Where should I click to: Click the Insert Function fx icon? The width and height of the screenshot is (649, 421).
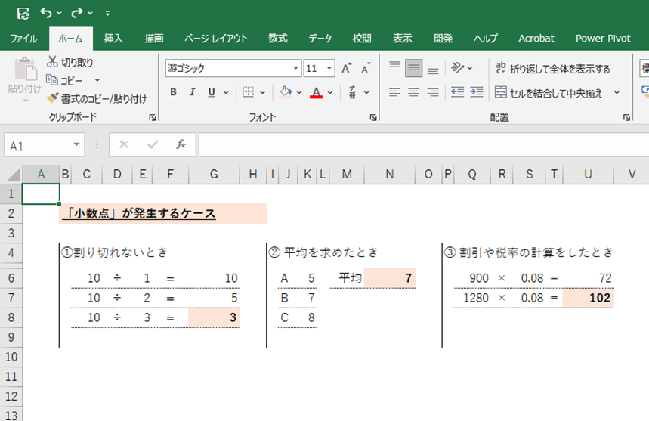pyautogui.click(x=181, y=144)
